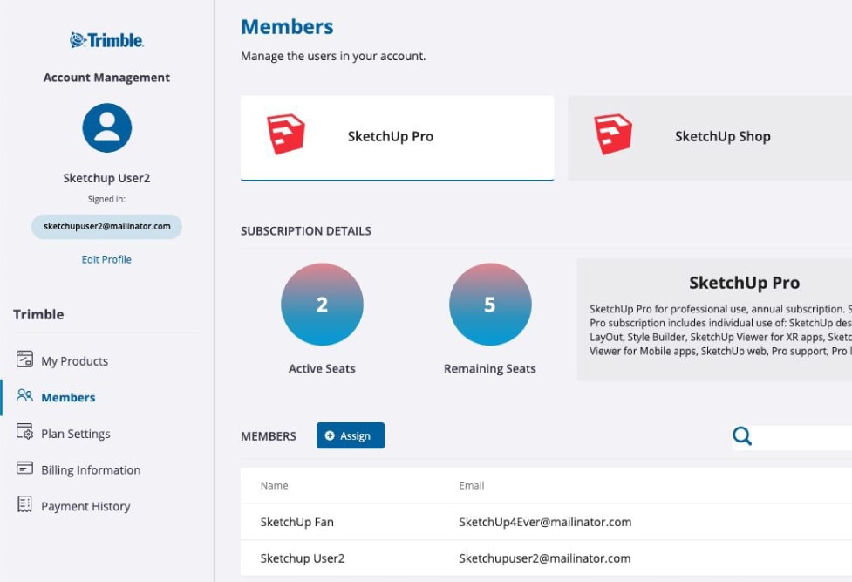Click the magnifier search icon
The height and width of the screenshot is (582, 852).
point(742,435)
